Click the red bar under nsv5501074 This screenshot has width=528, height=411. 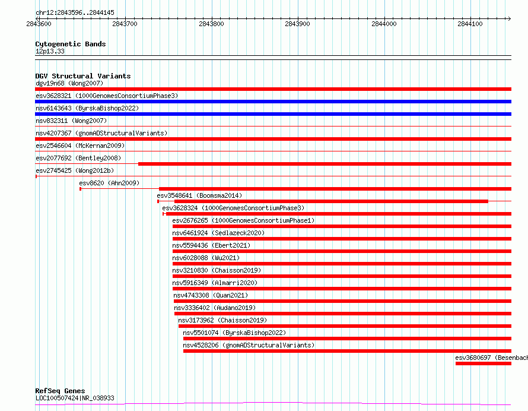click(347, 339)
